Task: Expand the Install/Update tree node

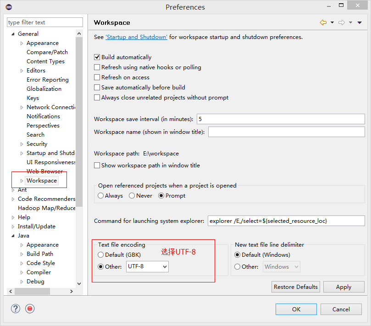Action: pyautogui.click(x=13, y=227)
